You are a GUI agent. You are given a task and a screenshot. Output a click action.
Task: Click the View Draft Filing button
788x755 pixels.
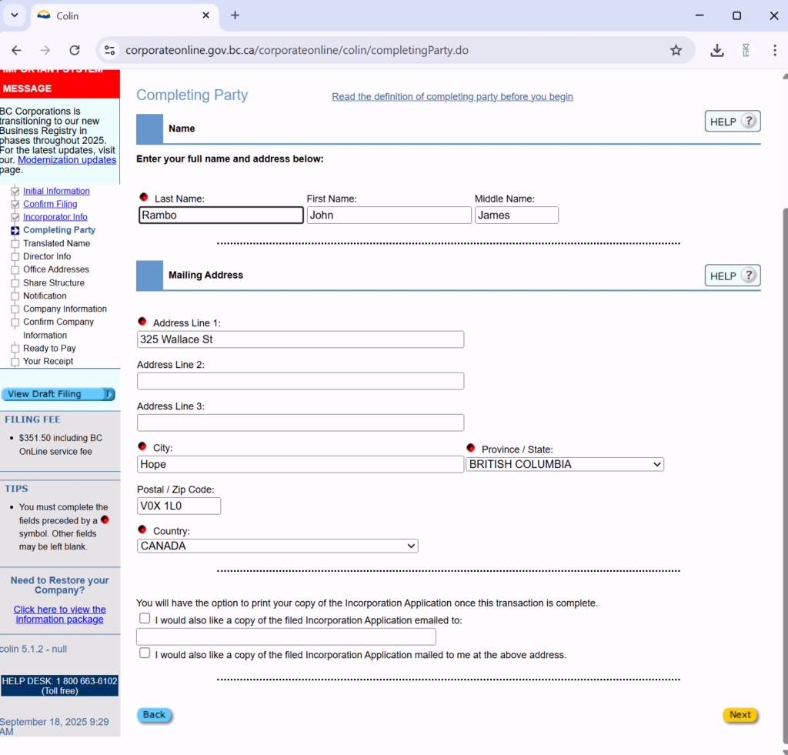pos(58,394)
